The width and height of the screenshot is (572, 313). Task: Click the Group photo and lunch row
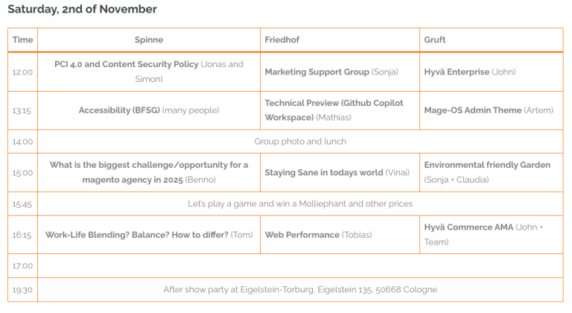coord(300,142)
